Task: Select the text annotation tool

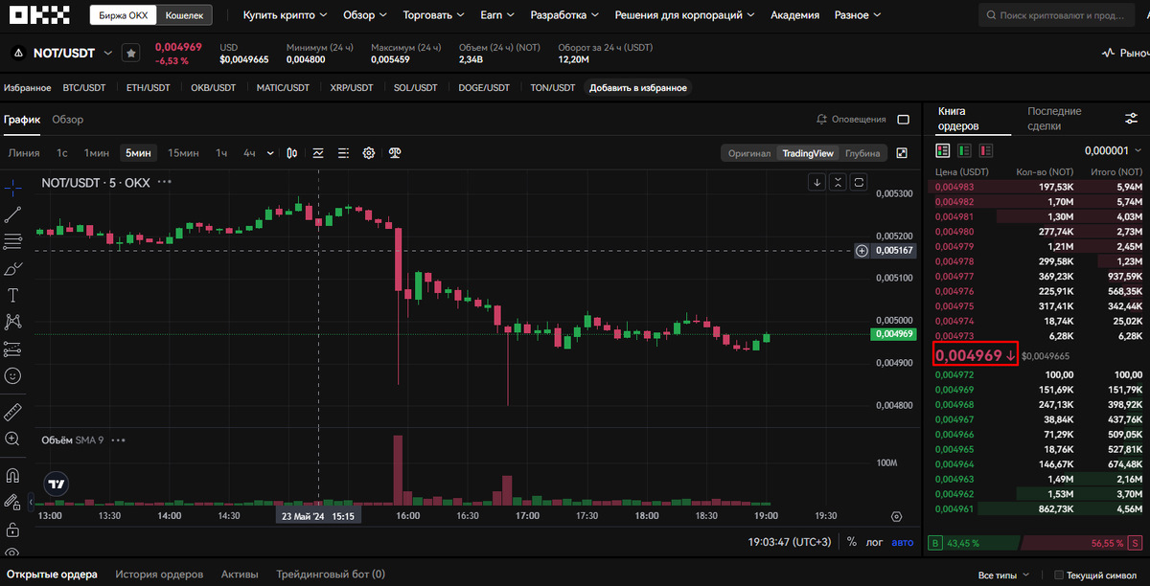Action: (x=13, y=295)
